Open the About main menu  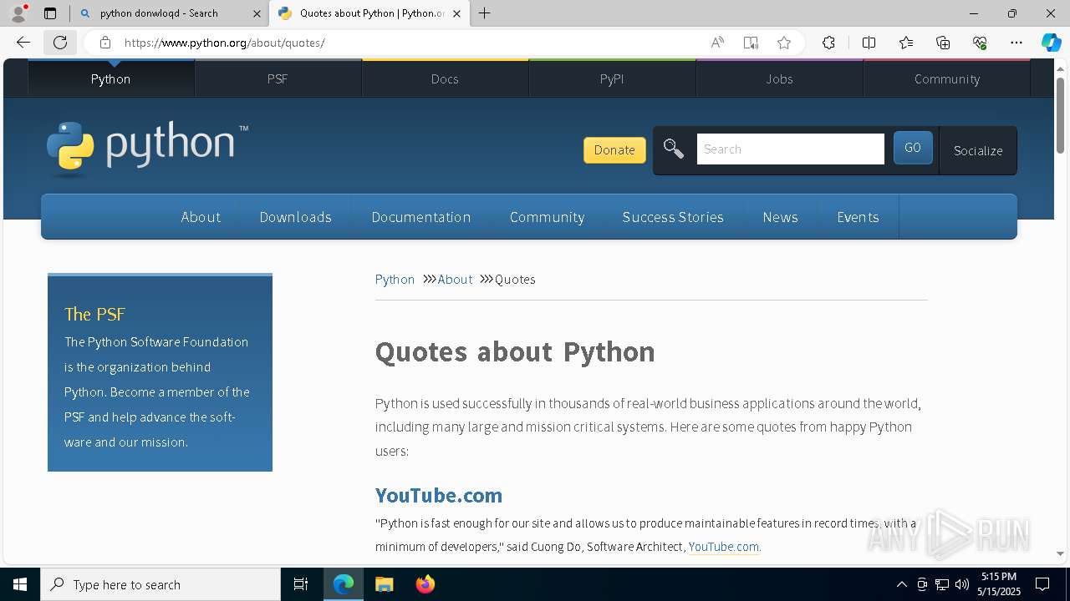(x=201, y=217)
